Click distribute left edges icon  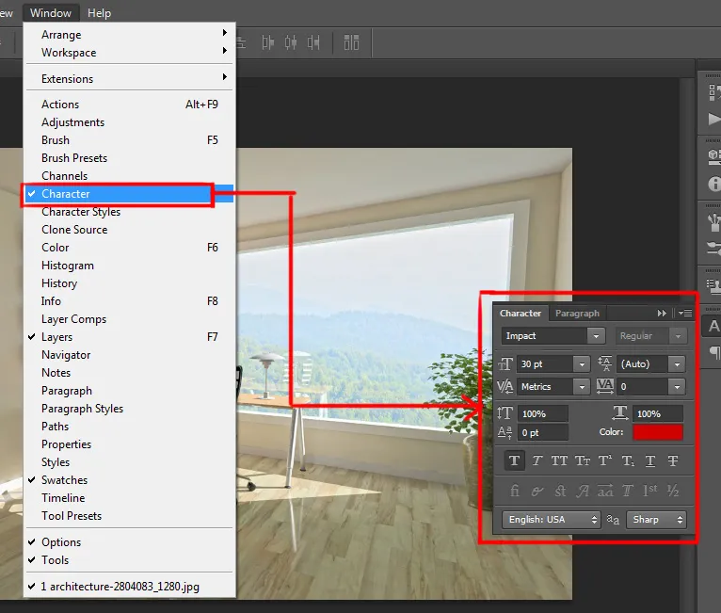click(x=267, y=42)
